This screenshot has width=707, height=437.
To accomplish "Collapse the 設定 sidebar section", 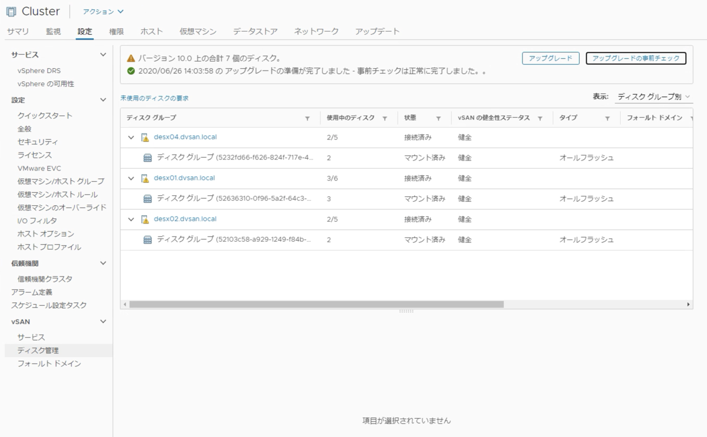I will pos(103,100).
